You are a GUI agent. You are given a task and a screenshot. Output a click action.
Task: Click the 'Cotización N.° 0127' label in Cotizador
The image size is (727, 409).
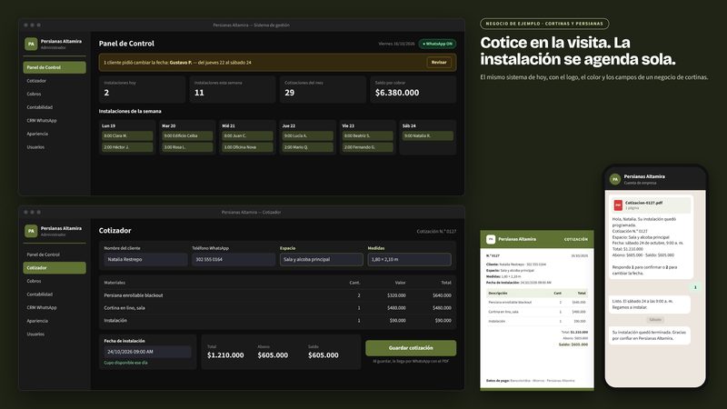[436, 231]
